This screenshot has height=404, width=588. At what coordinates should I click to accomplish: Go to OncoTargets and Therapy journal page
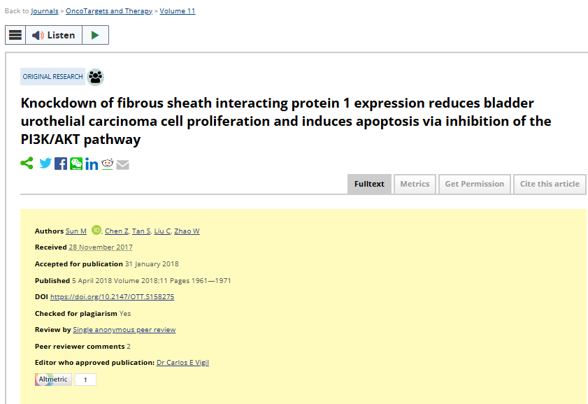[x=109, y=11]
